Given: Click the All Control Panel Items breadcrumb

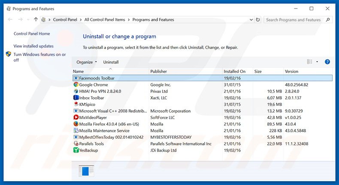Looking at the screenshot, I should click(x=105, y=20).
